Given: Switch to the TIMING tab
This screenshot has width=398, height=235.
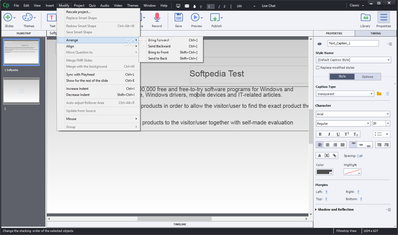Looking at the screenshot, I should pyautogui.click(x=376, y=33).
